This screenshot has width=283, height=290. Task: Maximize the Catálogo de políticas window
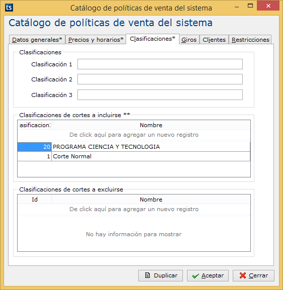coord(250,6)
